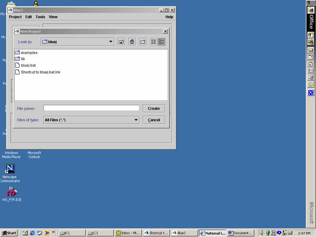Click the Cancel button
Image resolution: width=316 pixels, height=237 pixels.
[x=154, y=120]
